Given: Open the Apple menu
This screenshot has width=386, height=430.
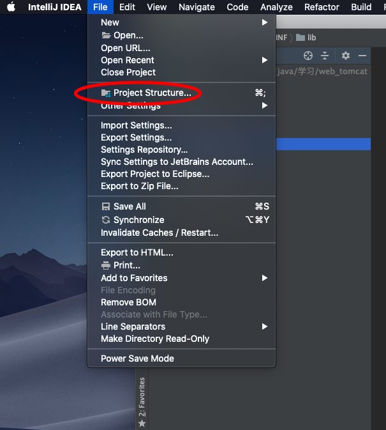Looking at the screenshot, I should [x=11, y=7].
